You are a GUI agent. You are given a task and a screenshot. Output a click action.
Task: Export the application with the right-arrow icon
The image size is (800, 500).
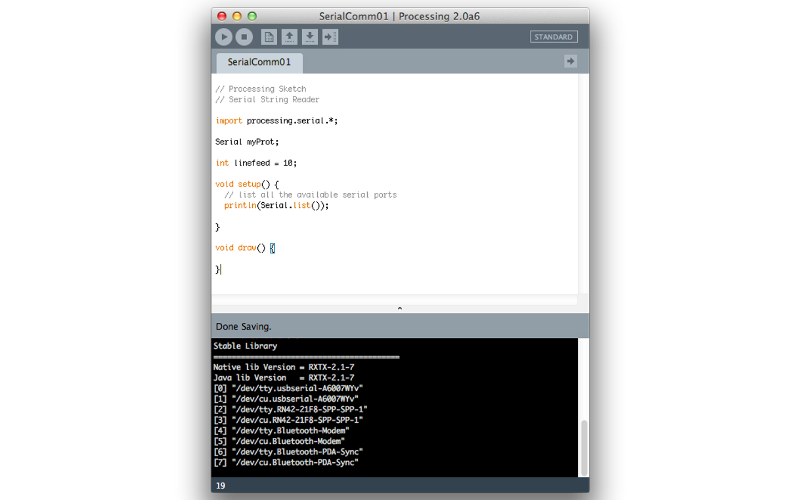331,37
